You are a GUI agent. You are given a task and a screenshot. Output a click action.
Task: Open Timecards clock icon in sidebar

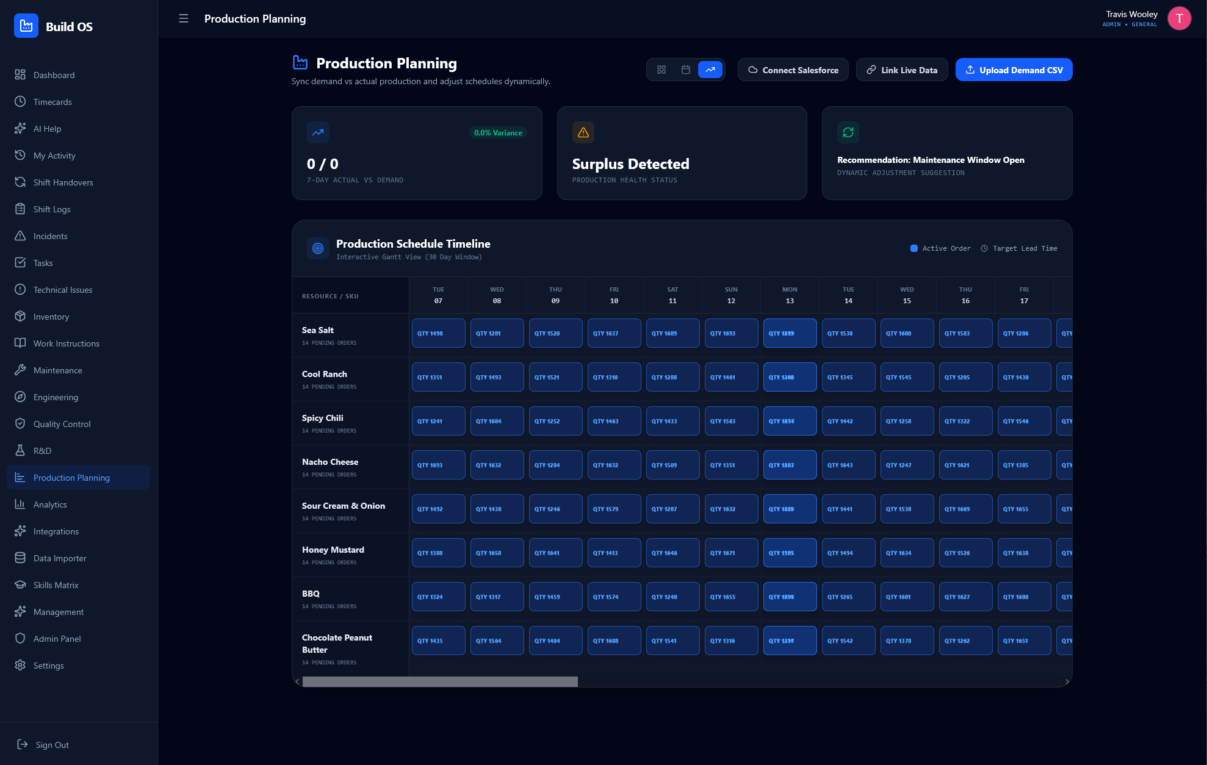pyautogui.click(x=20, y=101)
